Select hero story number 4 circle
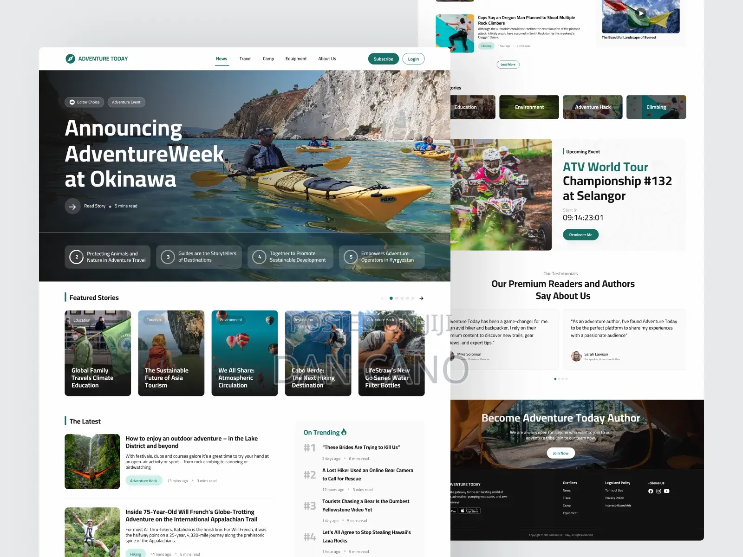Image resolution: width=743 pixels, height=557 pixels. tap(260, 257)
